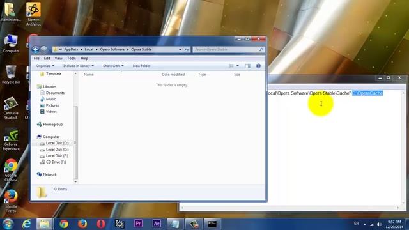
Task: Open the Include in library dropdown
Action: (79, 66)
